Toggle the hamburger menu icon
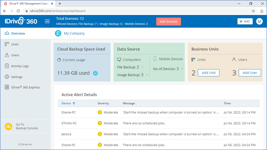The height and width of the screenshot is (150, 267). [47, 21]
